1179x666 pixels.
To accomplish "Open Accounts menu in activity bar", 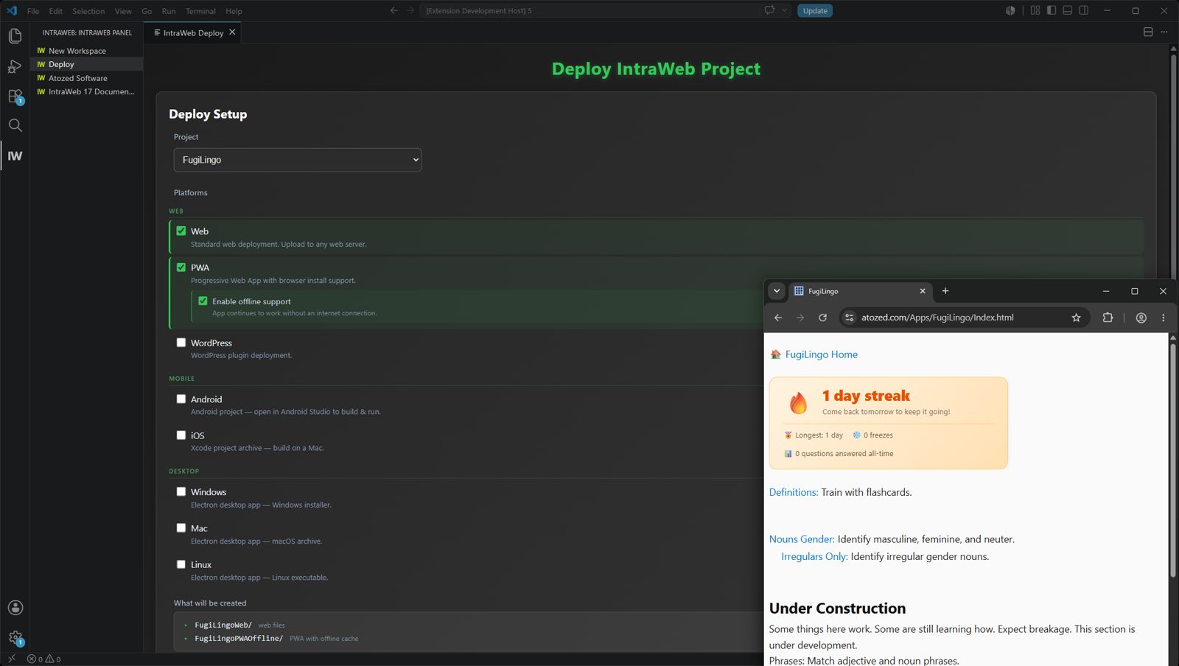I will (x=15, y=608).
